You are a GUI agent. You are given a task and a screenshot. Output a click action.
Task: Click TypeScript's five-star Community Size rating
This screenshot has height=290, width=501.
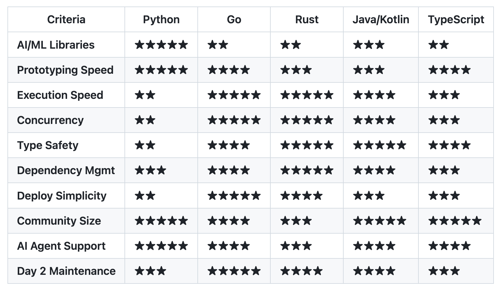point(455,221)
